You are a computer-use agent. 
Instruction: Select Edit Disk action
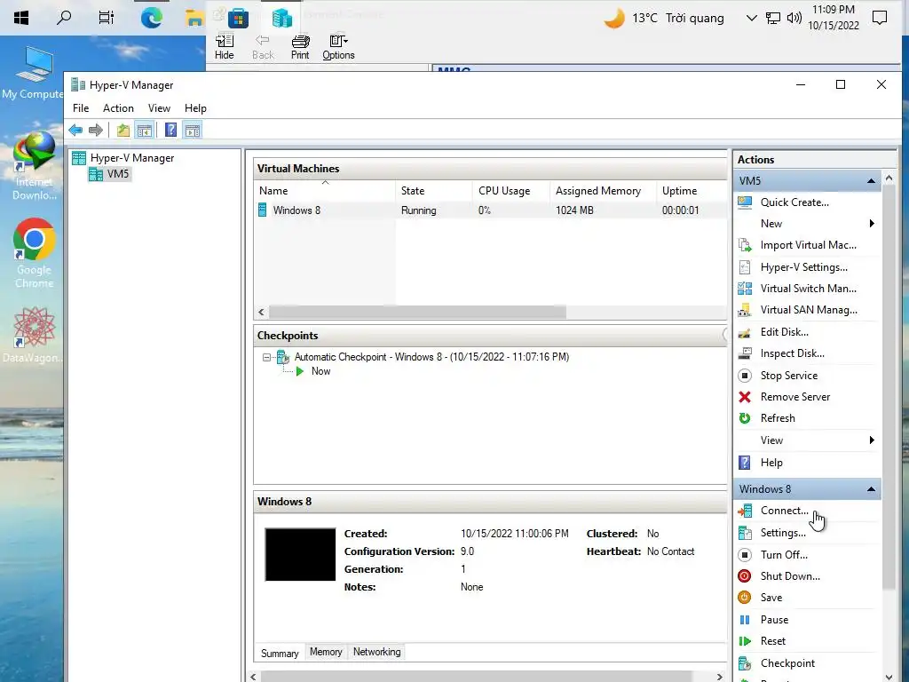[x=784, y=332]
